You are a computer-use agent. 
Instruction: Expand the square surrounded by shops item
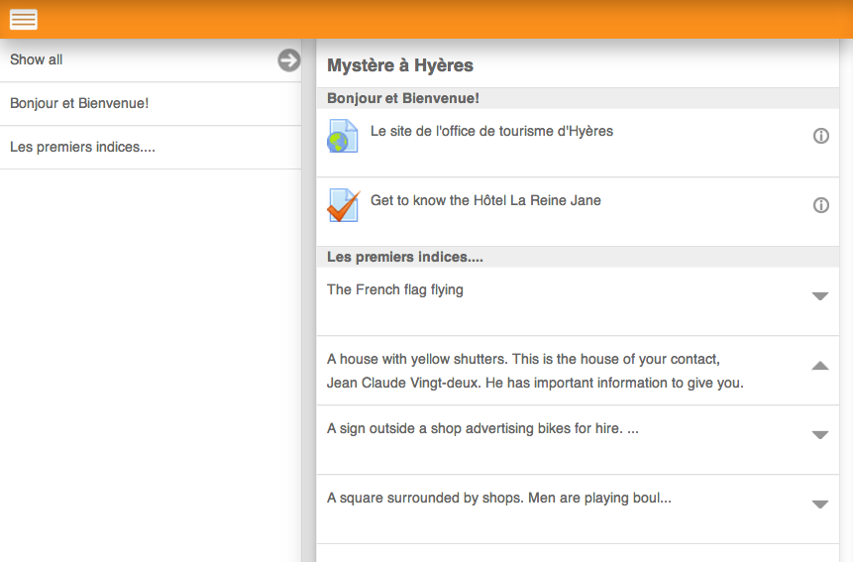820,505
